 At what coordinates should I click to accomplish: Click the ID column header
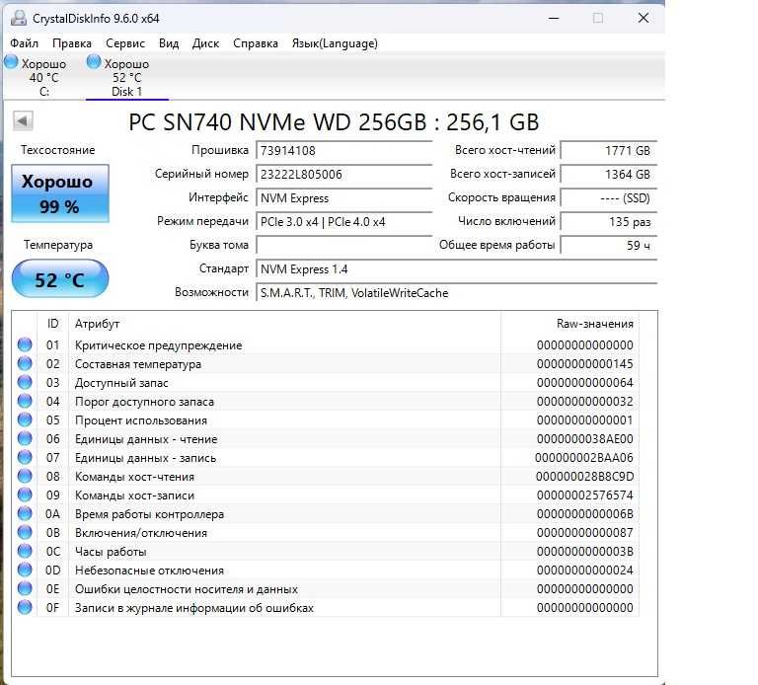click(52, 324)
